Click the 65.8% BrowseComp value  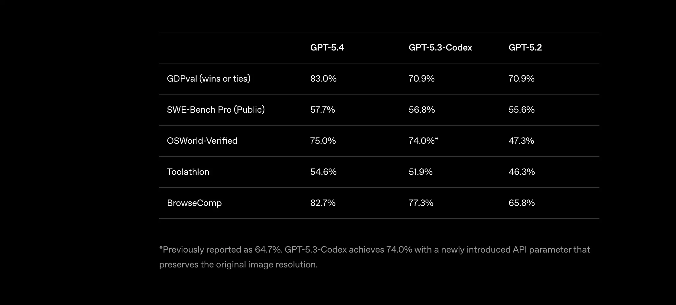(x=522, y=203)
